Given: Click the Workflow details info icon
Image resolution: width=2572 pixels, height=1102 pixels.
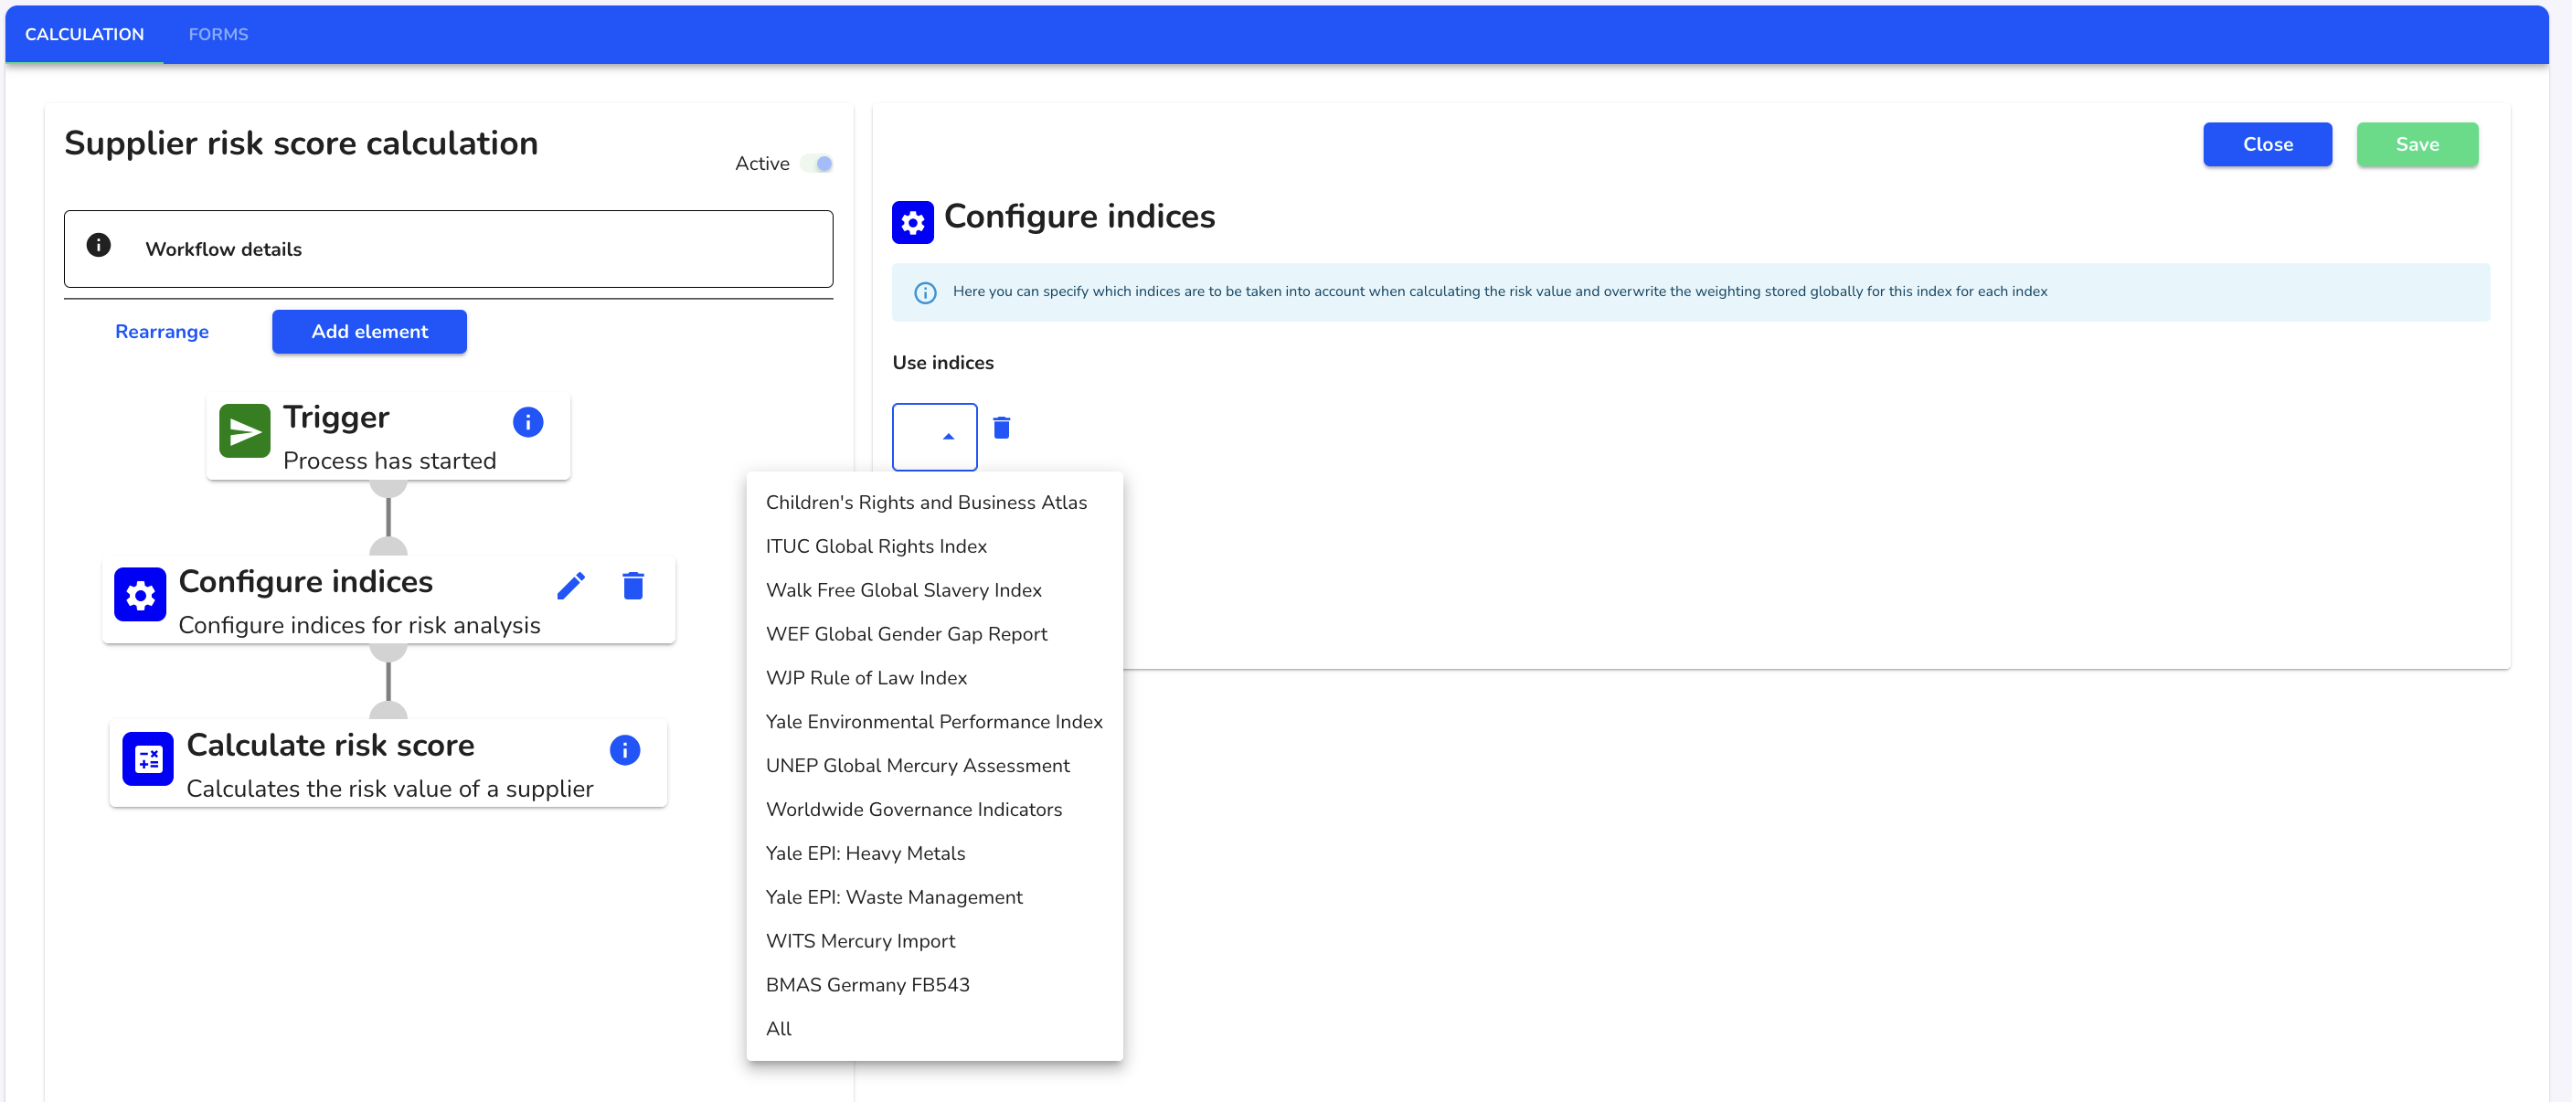Looking at the screenshot, I should (x=98, y=246).
